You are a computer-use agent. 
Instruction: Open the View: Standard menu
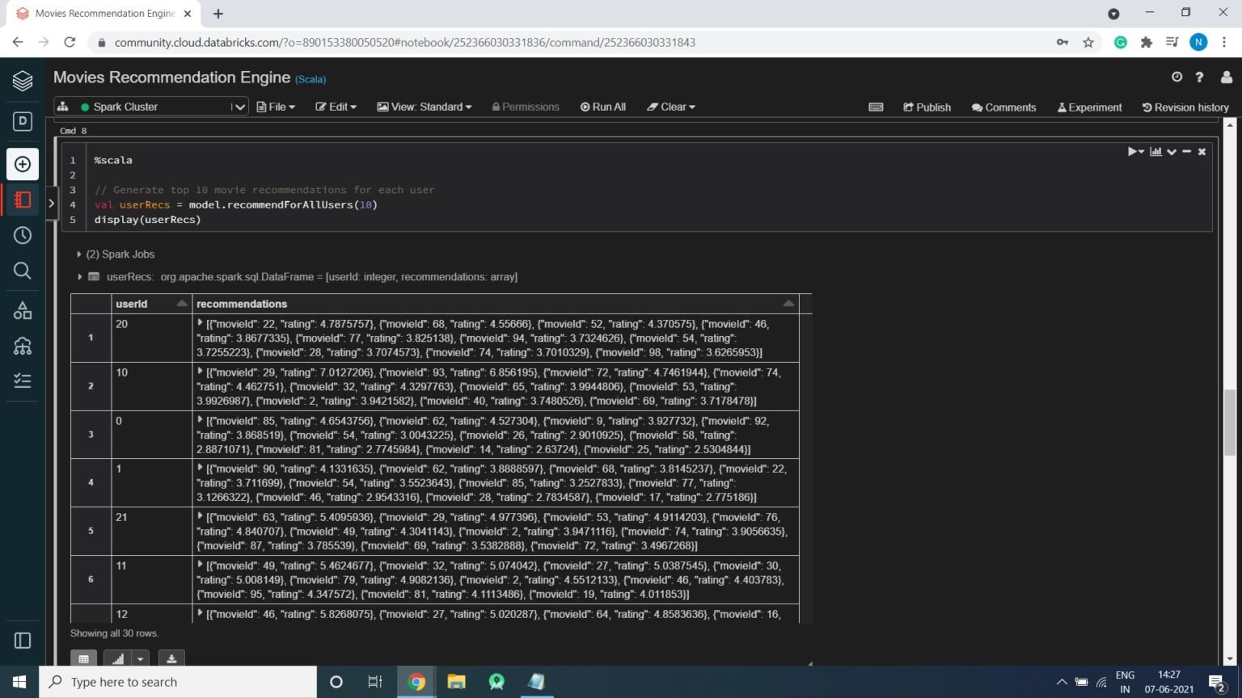click(423, 106)
